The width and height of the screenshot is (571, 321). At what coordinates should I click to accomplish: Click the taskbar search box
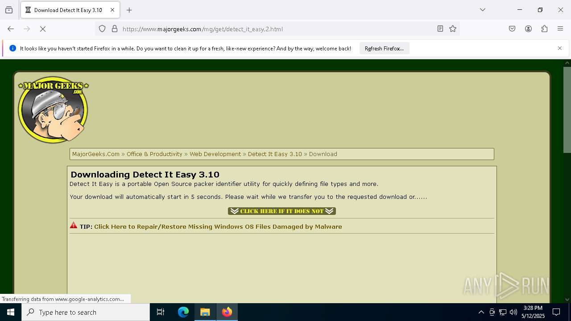pyautogui.click(x=86, y=312)
